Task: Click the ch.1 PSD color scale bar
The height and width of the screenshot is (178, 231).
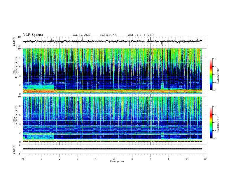Action: point(211,74)
